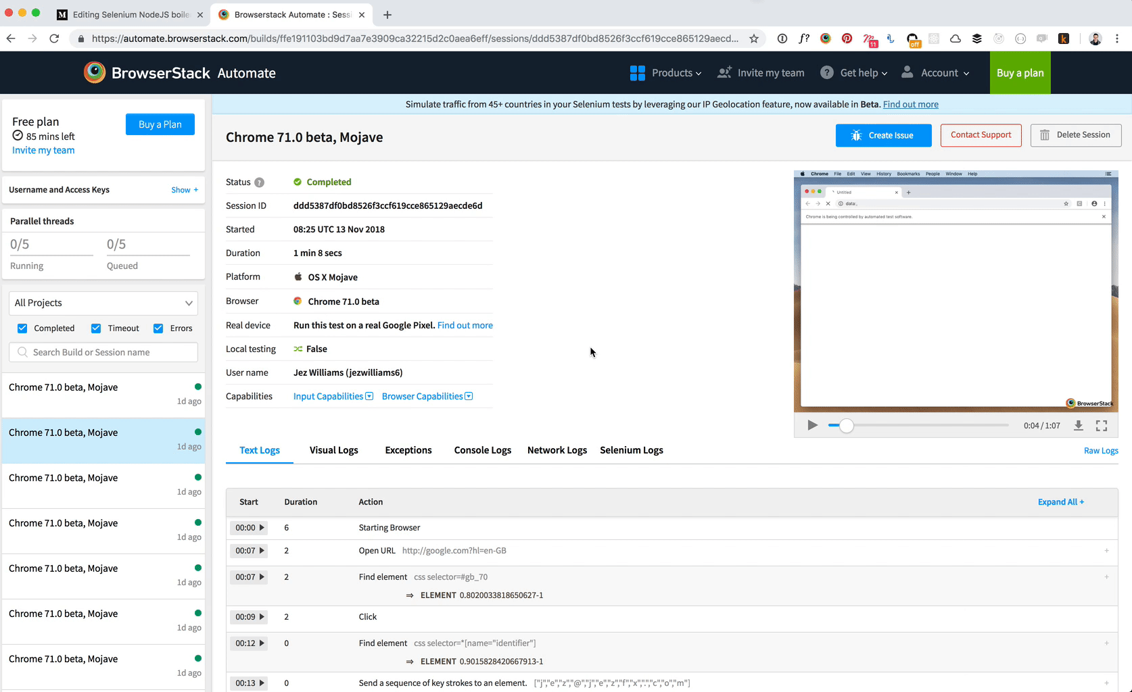
Task: Click the search magnifier icon in sidebar
Action: (23, 352)
